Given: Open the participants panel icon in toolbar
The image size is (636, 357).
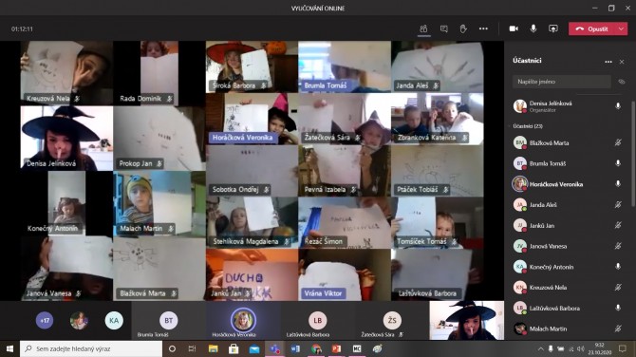Looking at the screenshot, I should (x=423, y=28).
